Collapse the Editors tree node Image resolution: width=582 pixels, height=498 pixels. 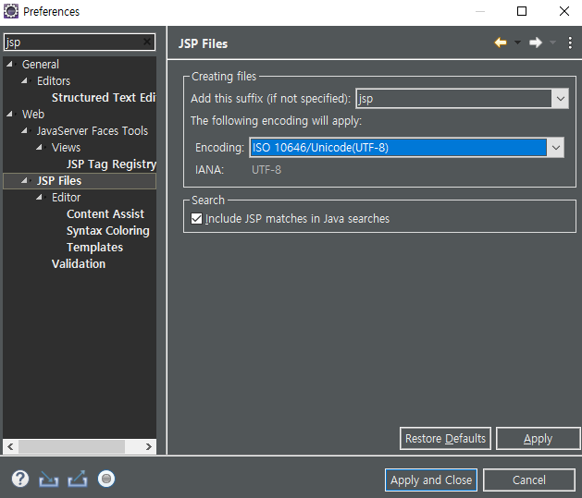[x=24, y=80]
